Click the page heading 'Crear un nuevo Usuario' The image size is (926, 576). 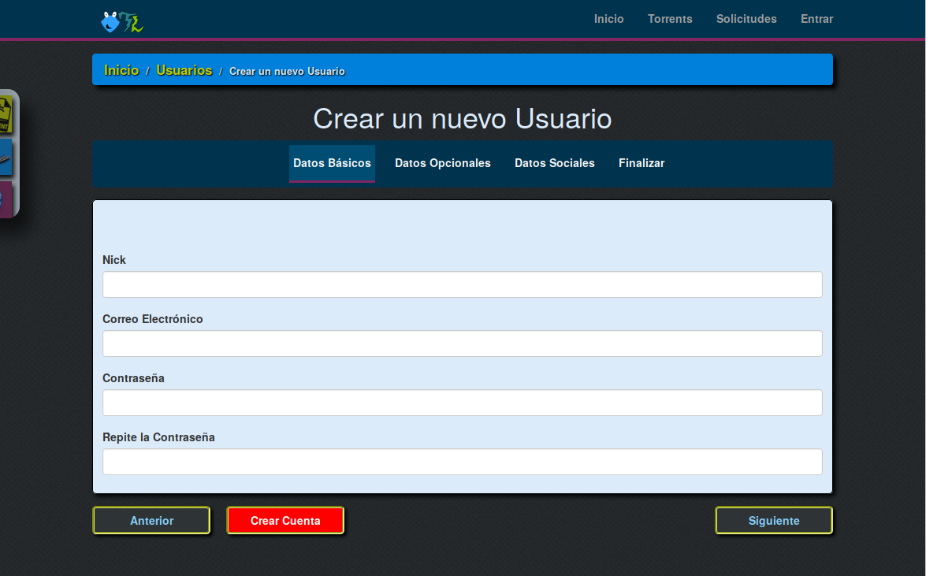click(x=463, y=119)
